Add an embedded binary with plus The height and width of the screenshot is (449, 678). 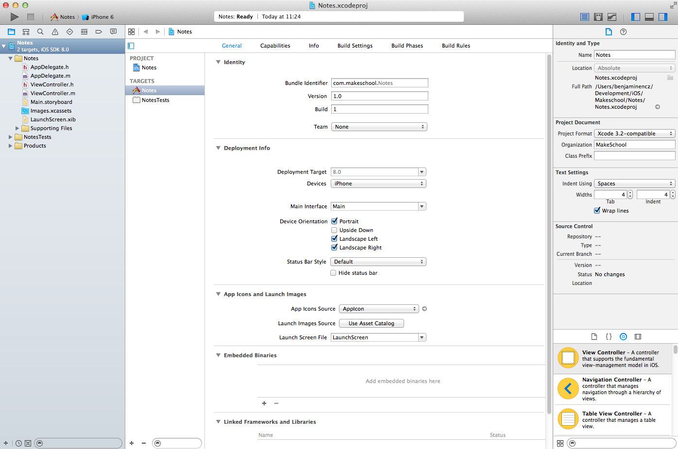click(264, 403)
